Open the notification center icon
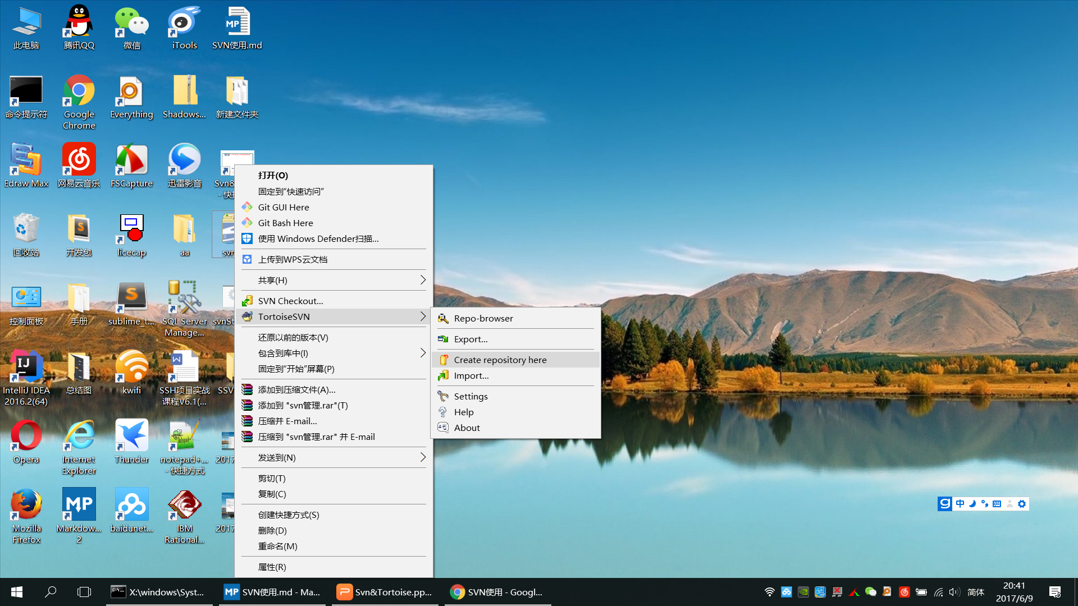Image resolution: width=1078 pixels, height=606 pixels. click(1055, 592)
